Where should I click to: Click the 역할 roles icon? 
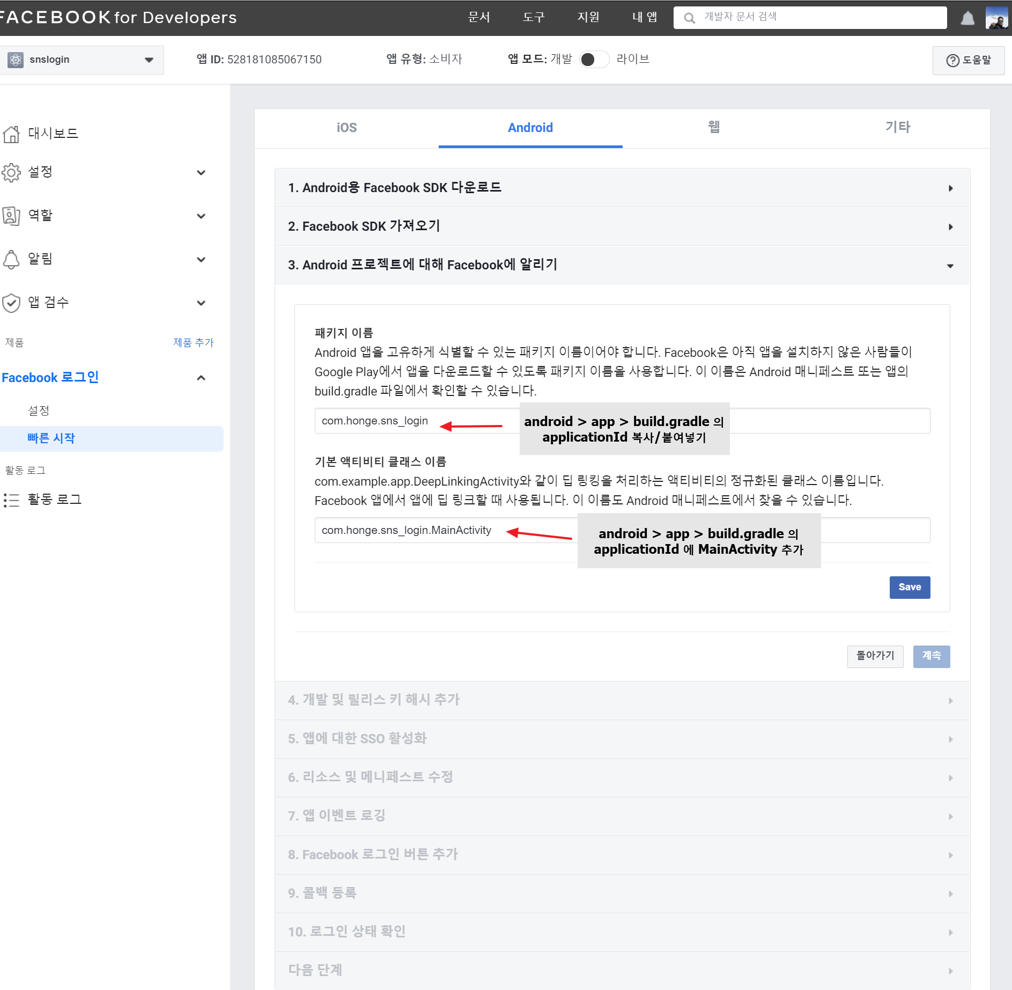click(11, 216)
